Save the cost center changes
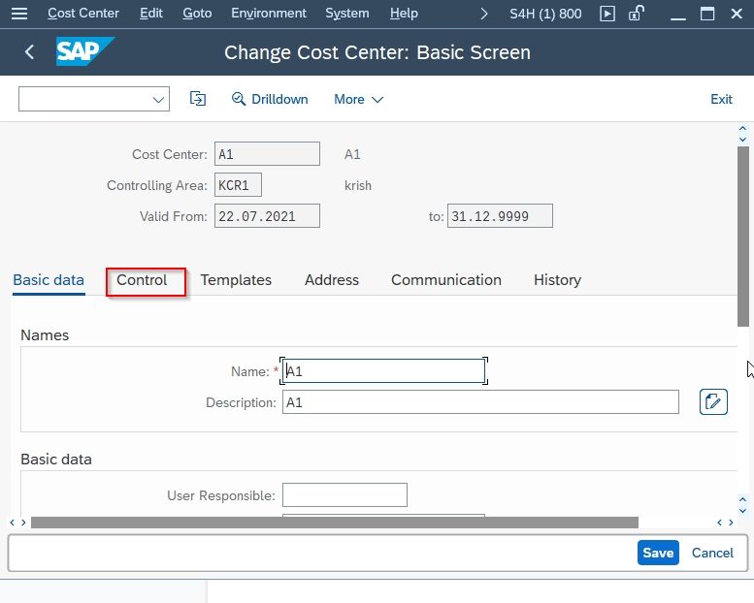Image resolution: width=754 pixels, height=603 pixels. (658, 553)
